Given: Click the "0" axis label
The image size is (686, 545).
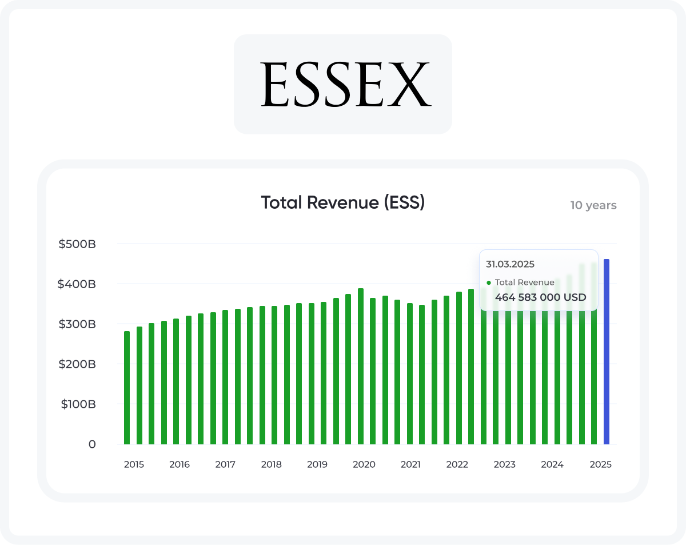Looking at the screenshot, I should point(92,444).
